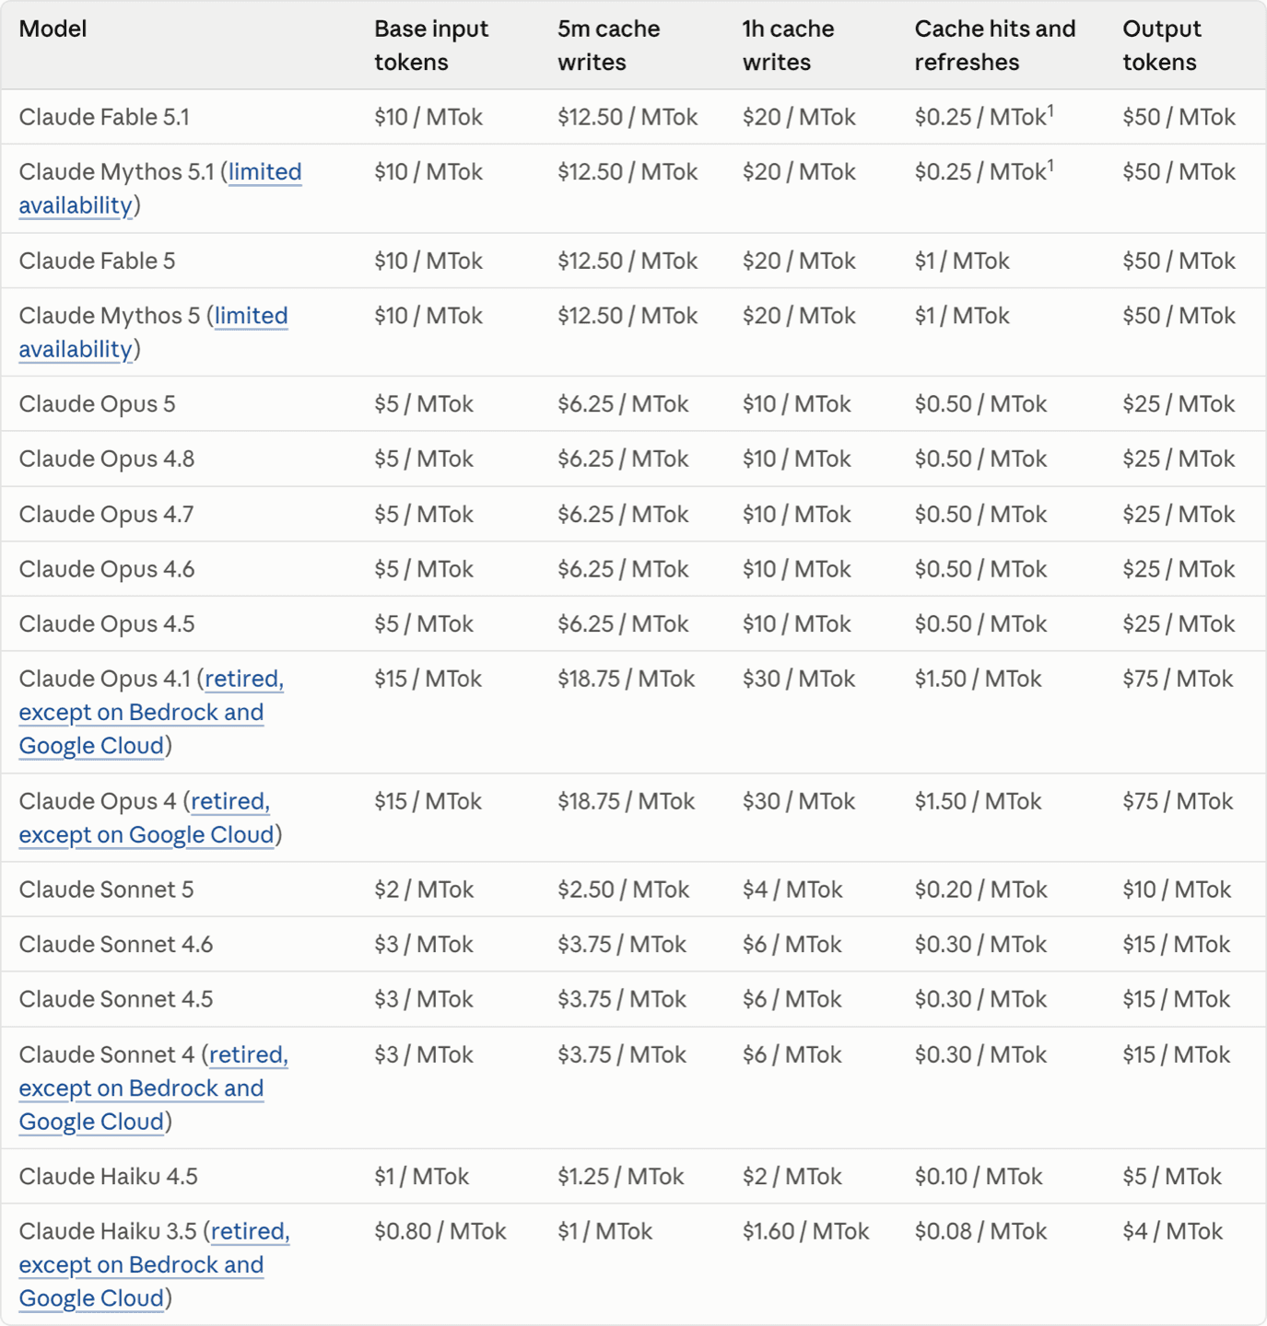Open the Claude Mythos 5 limited availability link
This screenshot has height=1326, width=1267.
251,316
